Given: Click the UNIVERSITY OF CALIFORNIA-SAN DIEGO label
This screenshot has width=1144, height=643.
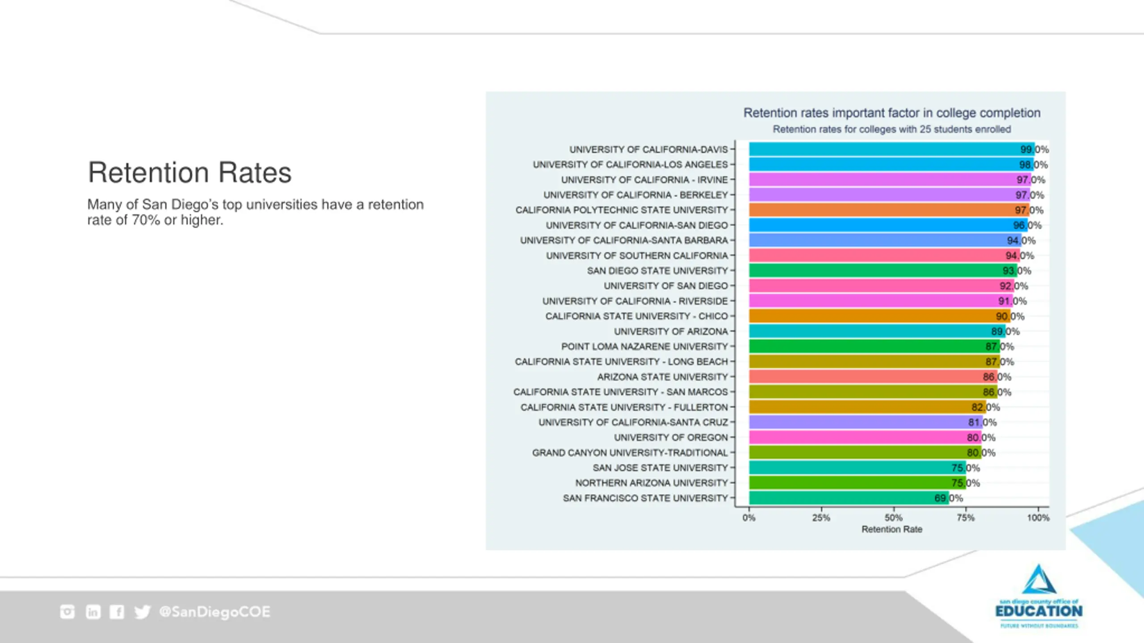Looking at the screenshot, I should tap(637, 225).
